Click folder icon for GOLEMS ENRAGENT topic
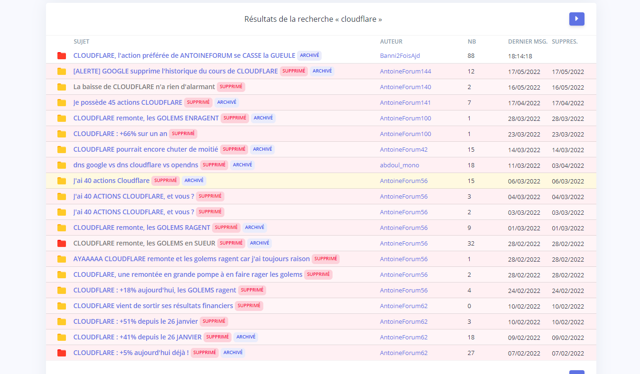This screenshot has height=374, width=640. [62, 119]
